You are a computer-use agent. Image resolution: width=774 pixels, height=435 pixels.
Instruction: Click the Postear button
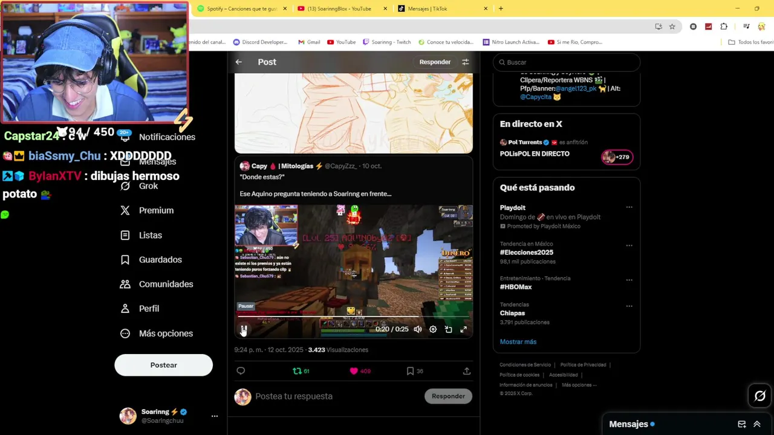[x=163, y=365]
